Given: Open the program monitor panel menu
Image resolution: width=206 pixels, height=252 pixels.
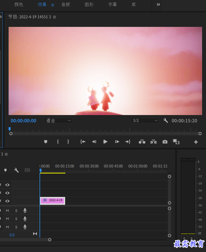Looking at the screenshot, I should [x=54, y=17].
